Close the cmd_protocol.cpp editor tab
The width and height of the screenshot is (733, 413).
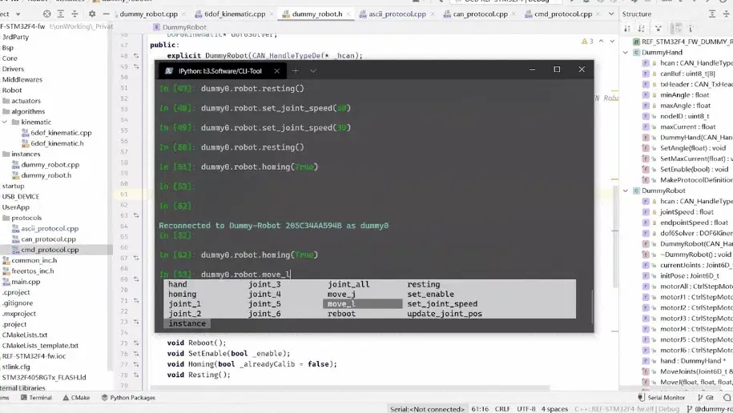click(598, 14)
